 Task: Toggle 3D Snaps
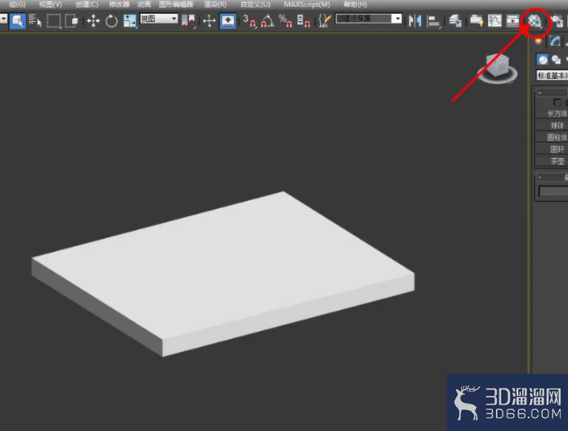tap(249, 21)
